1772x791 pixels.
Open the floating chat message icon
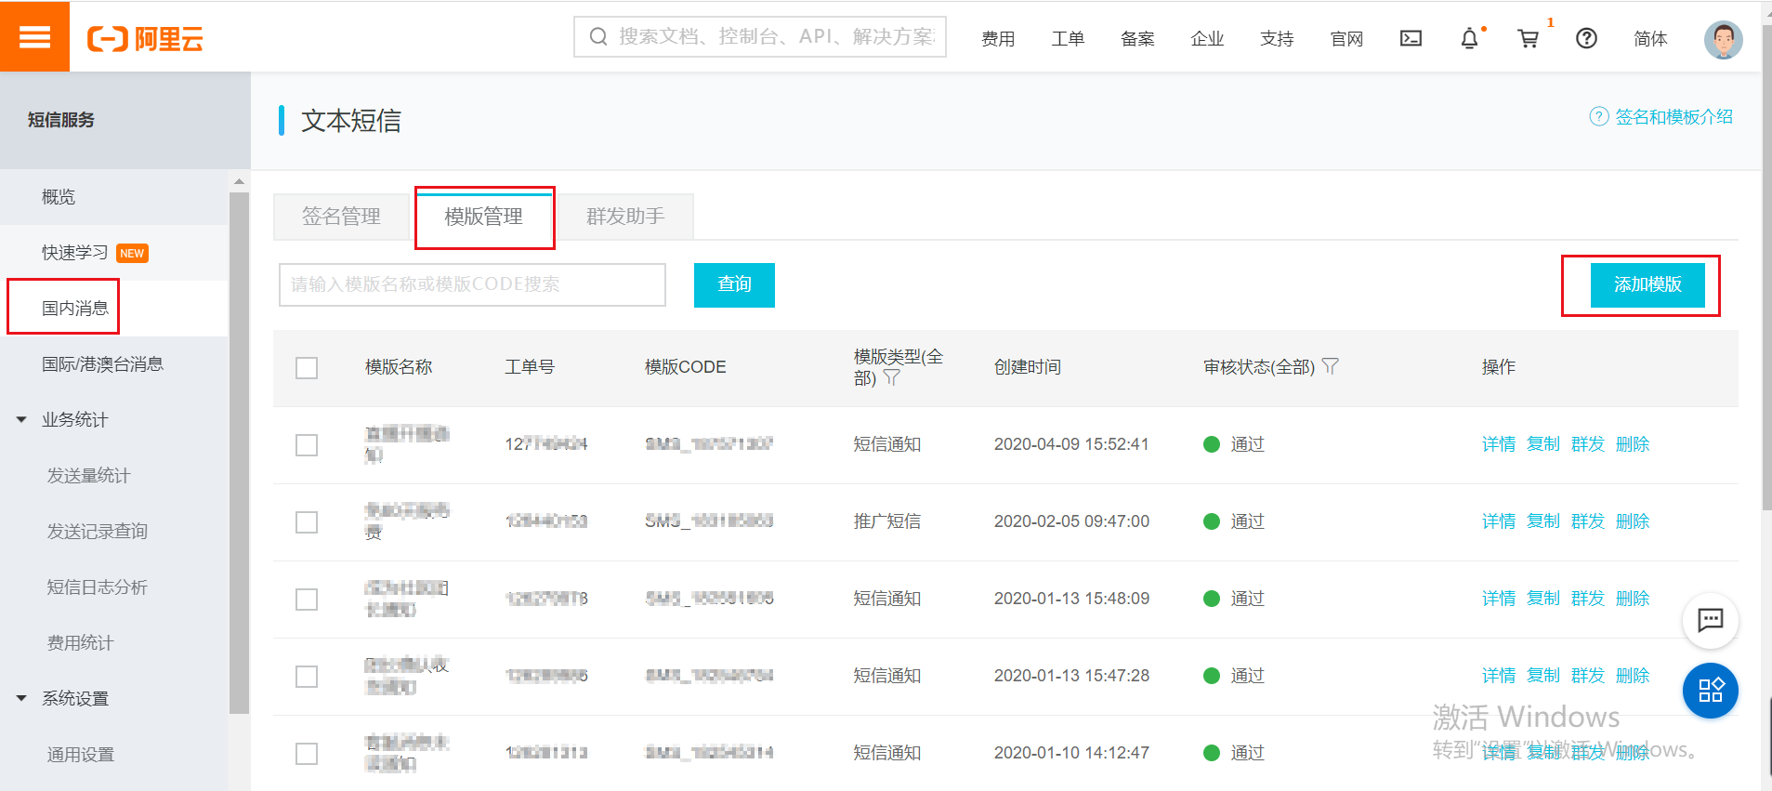click(1710, 620)
